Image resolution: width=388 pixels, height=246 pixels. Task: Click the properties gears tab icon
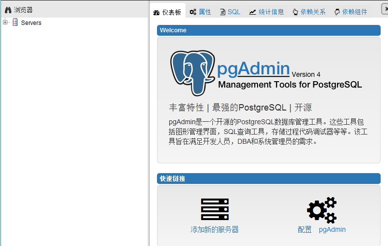click(193, 12)
